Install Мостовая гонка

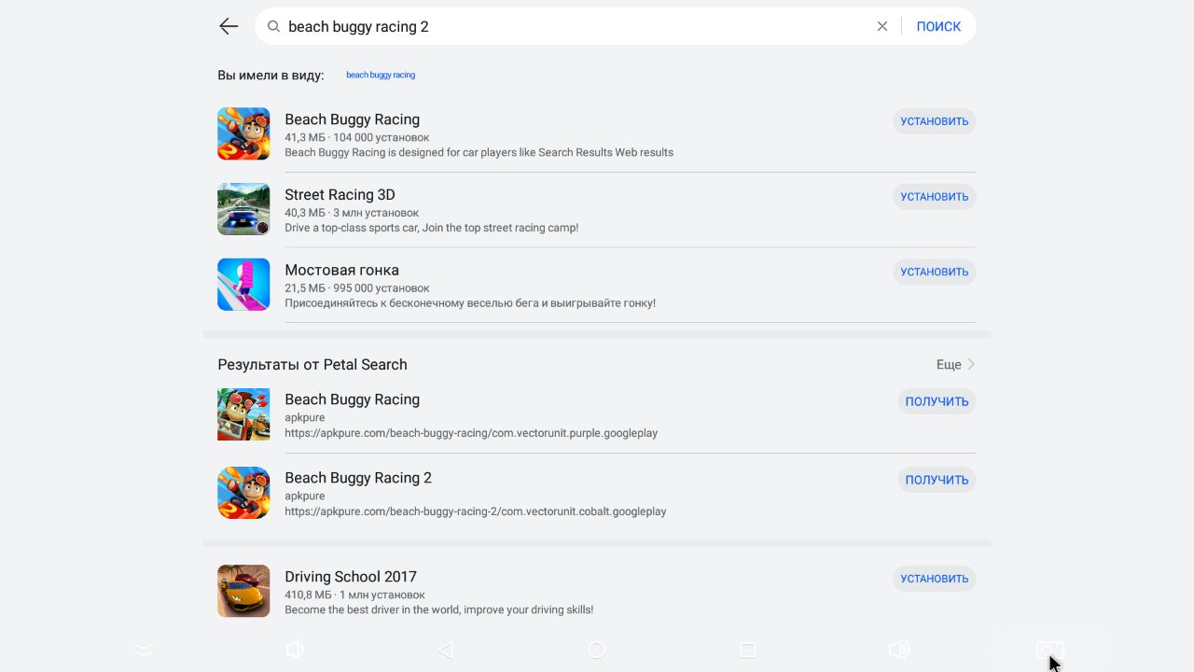tap(935, 272)
